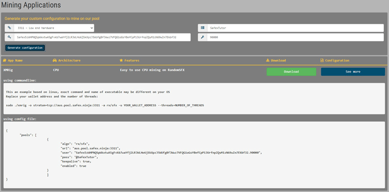Viewport: 389px width, 192px height.
Task: Click the Features column header text
Action: pos(132,61)
